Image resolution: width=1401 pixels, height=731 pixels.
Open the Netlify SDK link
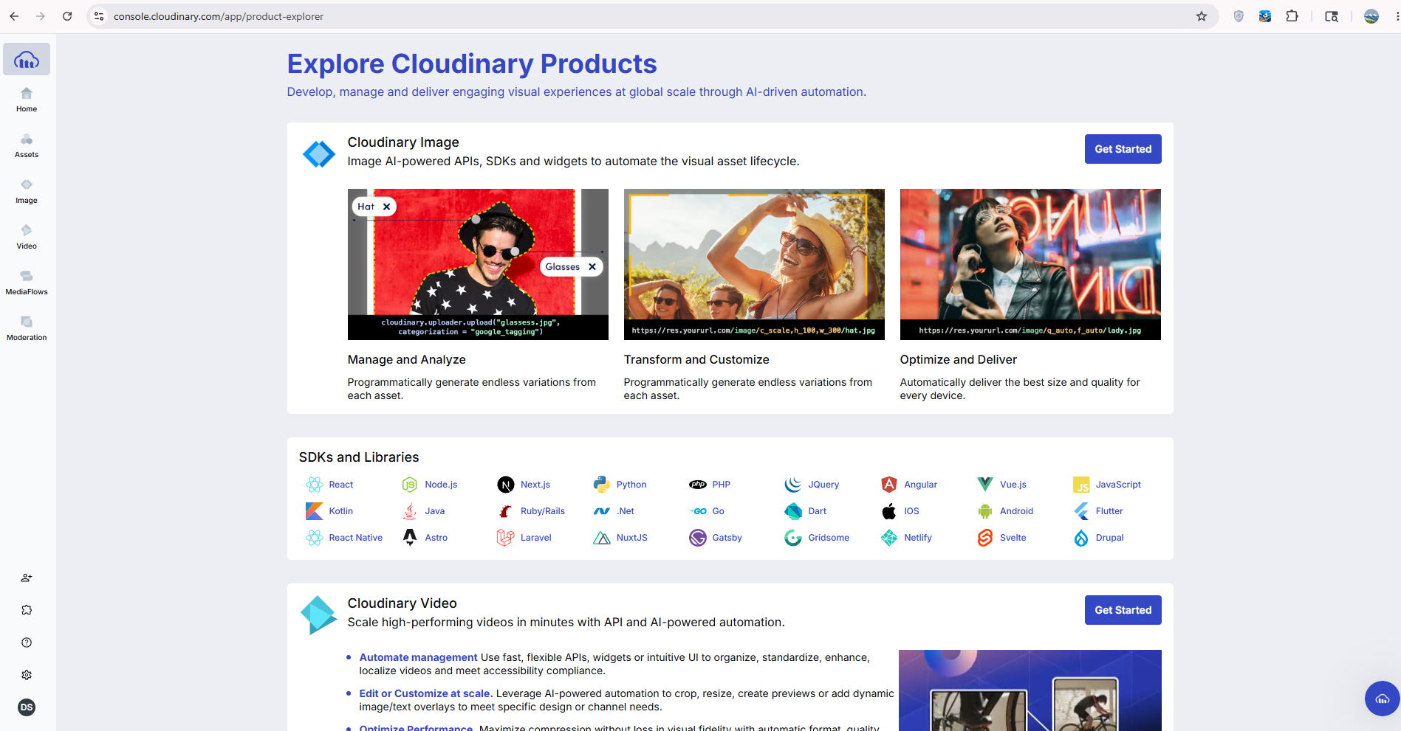click(918, 538)
